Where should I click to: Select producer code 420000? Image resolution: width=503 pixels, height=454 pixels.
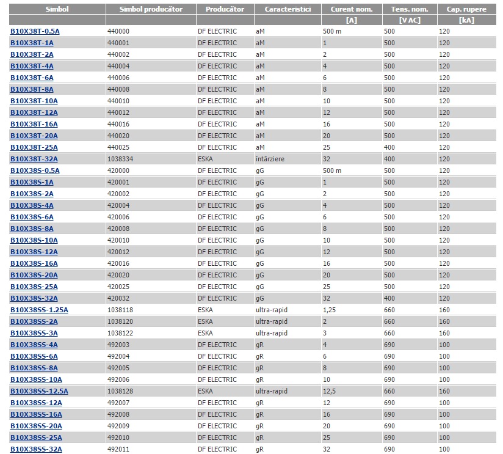click(x=118, y=170)
